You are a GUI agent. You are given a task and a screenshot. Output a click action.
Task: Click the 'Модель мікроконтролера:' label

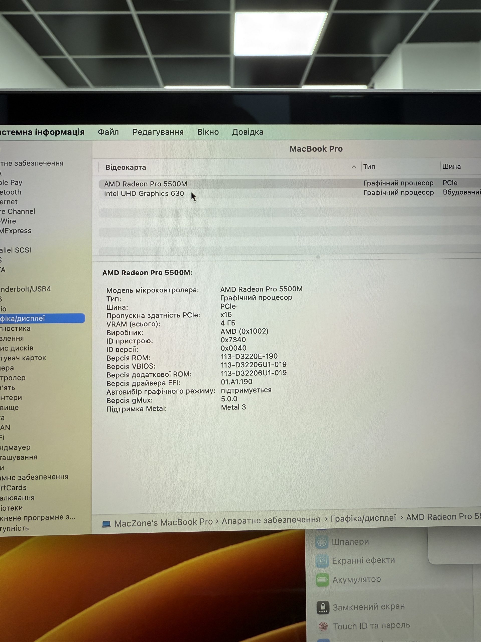click(x=153, y=290)
